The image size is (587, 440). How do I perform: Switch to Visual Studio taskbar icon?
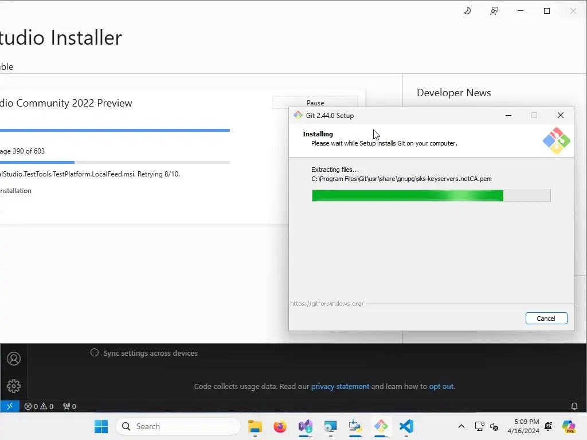(306, 426)
